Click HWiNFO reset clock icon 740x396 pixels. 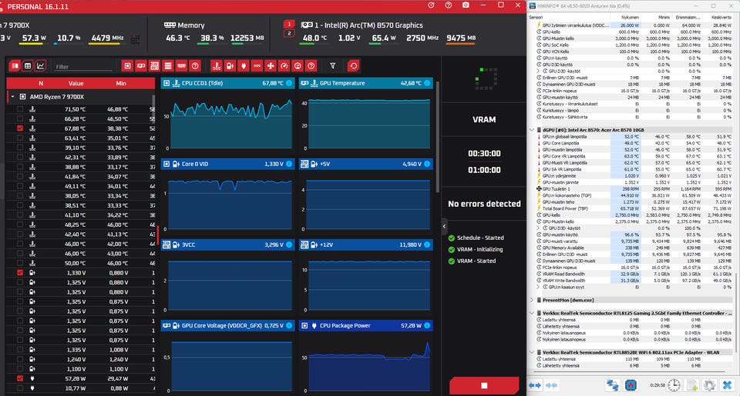674,385
